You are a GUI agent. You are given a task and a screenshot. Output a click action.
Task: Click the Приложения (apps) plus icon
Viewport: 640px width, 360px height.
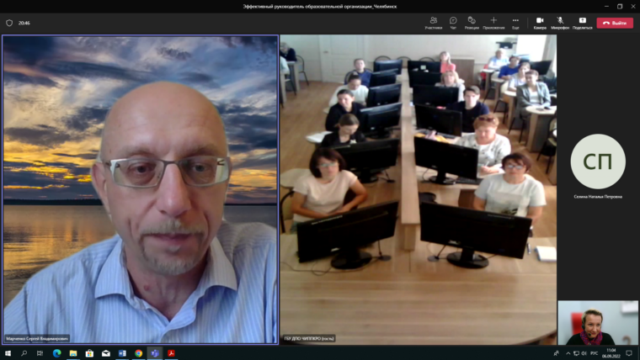[493, 22]
